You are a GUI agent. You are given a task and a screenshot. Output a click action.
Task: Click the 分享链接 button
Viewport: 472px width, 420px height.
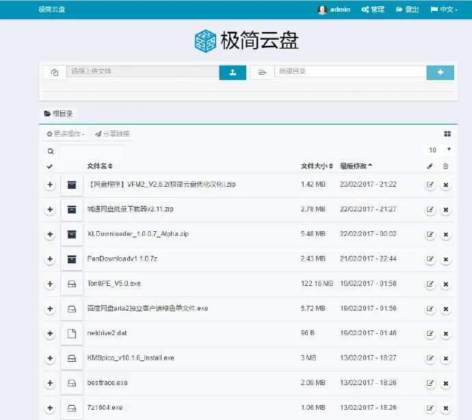tap(112, 133)
